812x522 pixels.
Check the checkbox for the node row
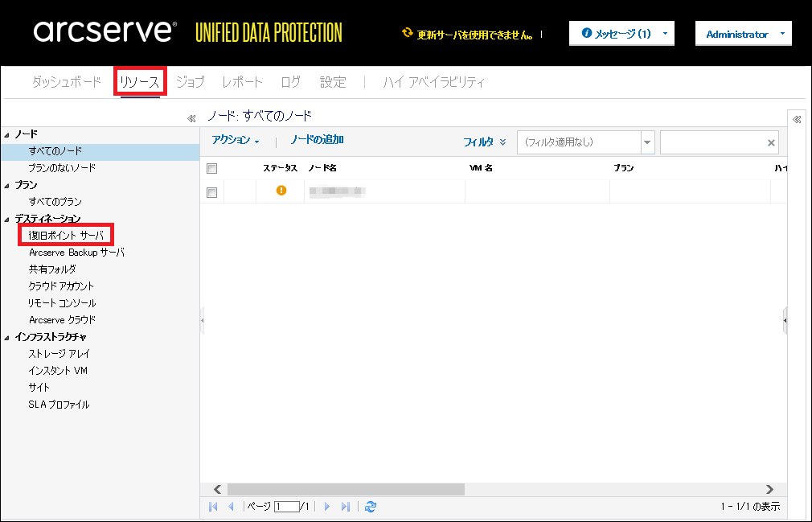coord(211,193)
